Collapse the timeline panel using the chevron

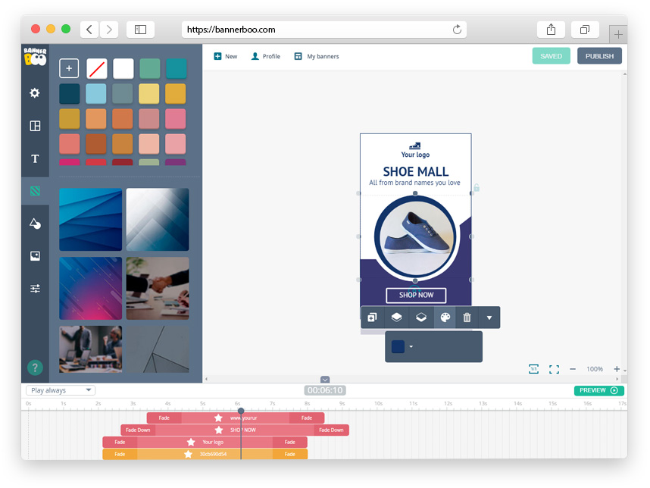[325, 380]
